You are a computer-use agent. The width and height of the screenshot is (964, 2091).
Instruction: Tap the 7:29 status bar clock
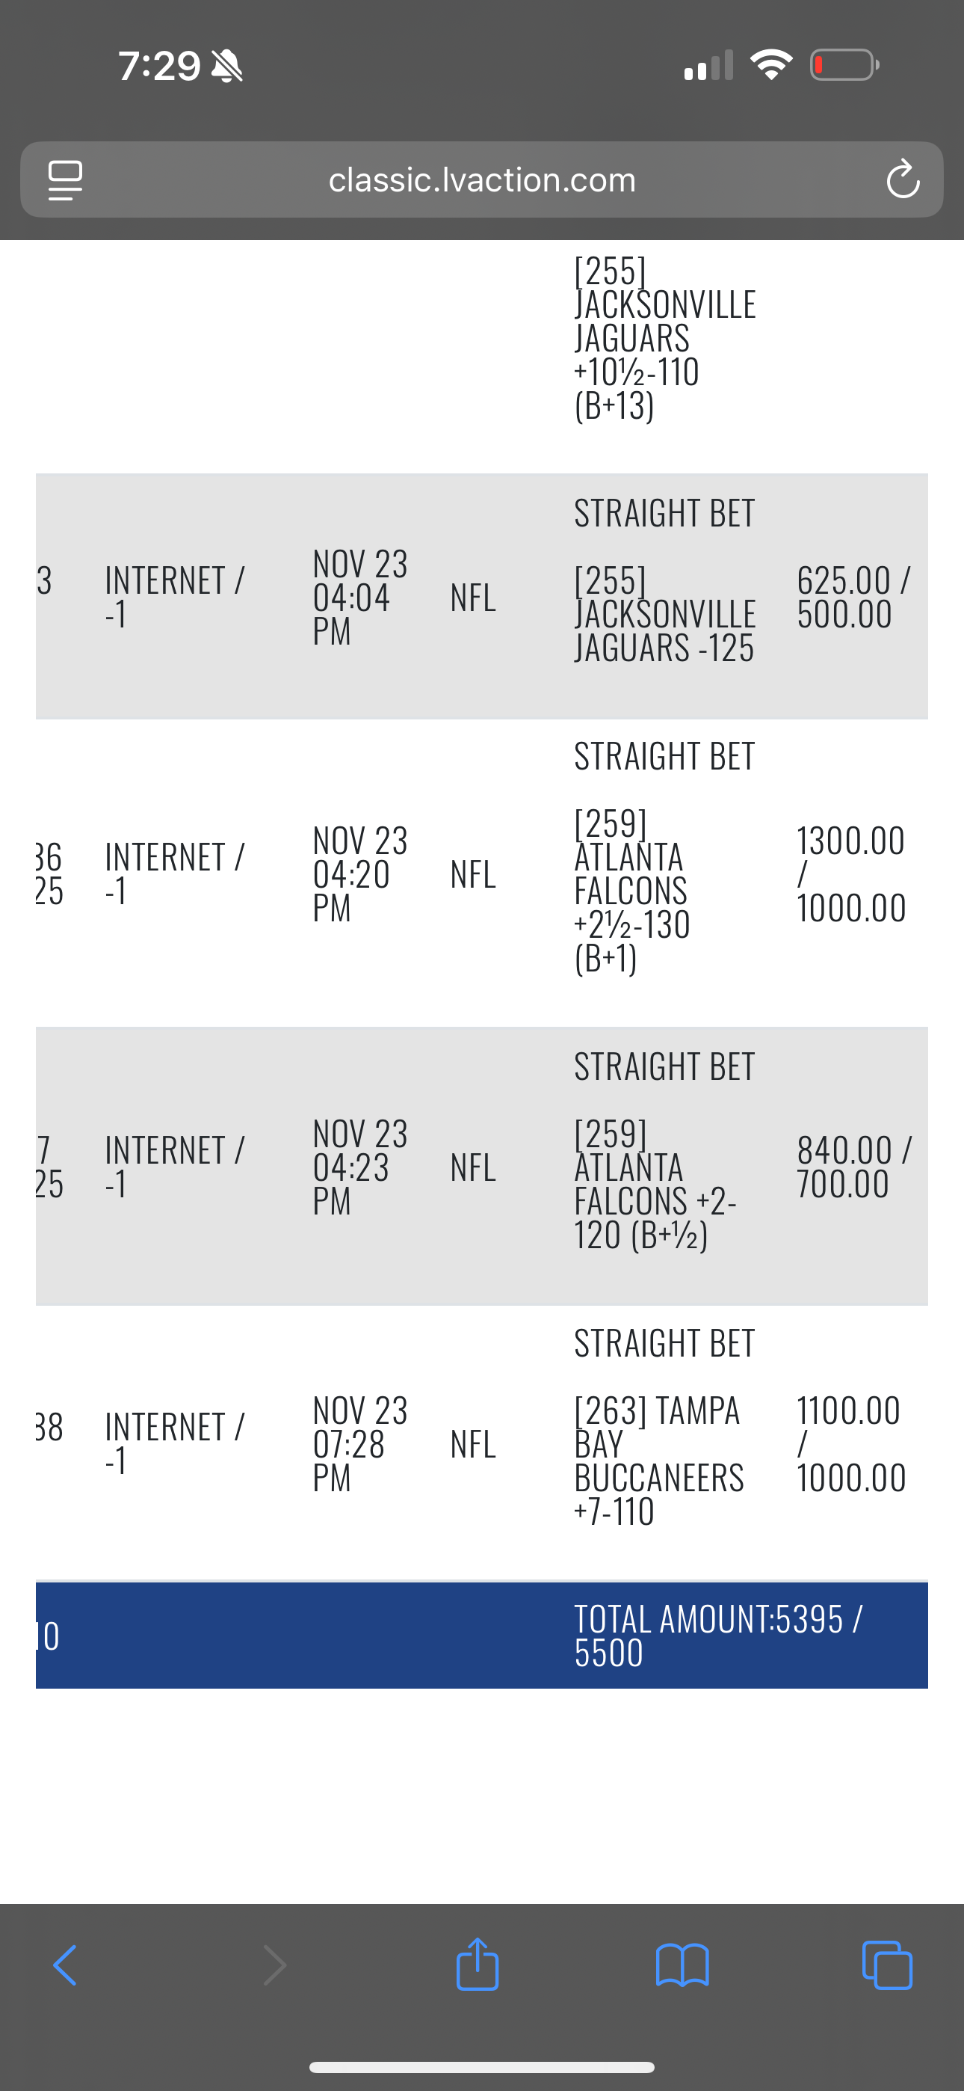159,66
